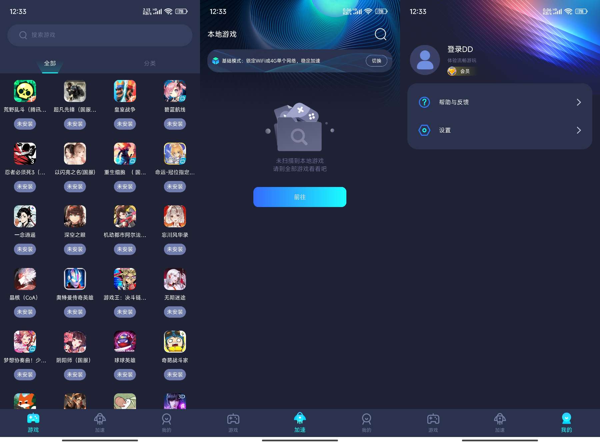Expand 帮助与反馈 using its chevron arrow
This screenshot has width=600, height=445.
579,102
